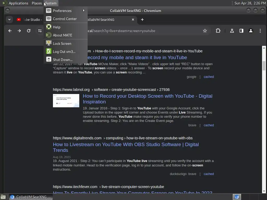Viewport: 267px width, 200px height.
Task: Open the Applications menu
Action: [x=19, y=3]
